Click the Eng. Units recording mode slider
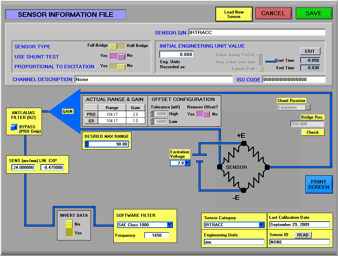338x256 pixels. pos(261,62)
